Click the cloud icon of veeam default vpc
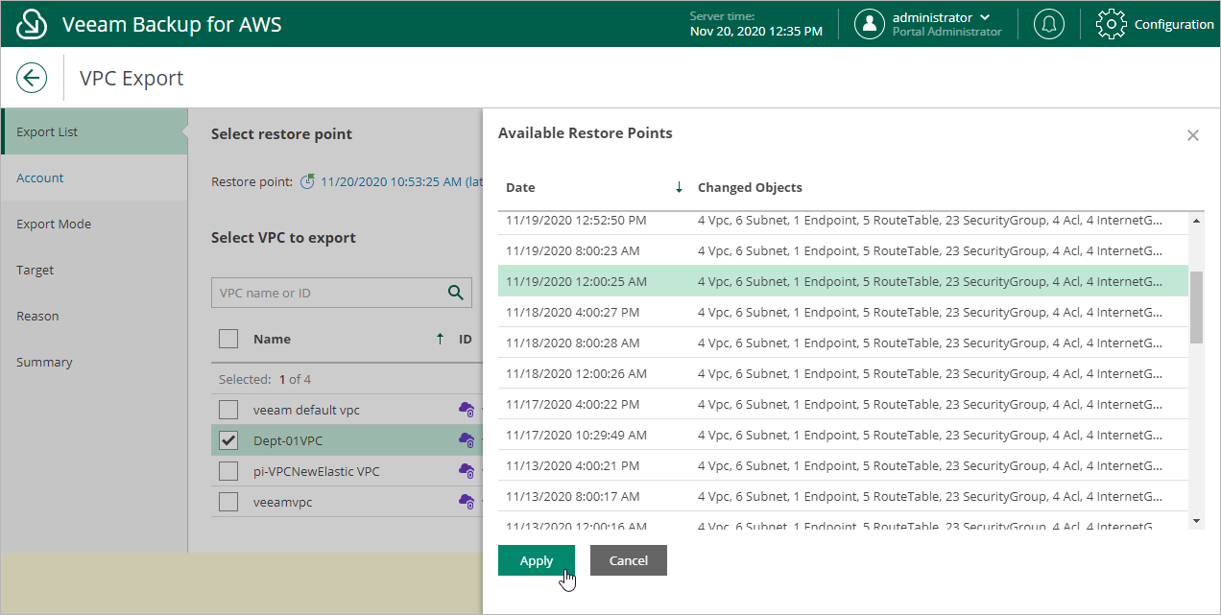Image resolution: width=1221 pixels, height=615 pixels. pos(467,410)
